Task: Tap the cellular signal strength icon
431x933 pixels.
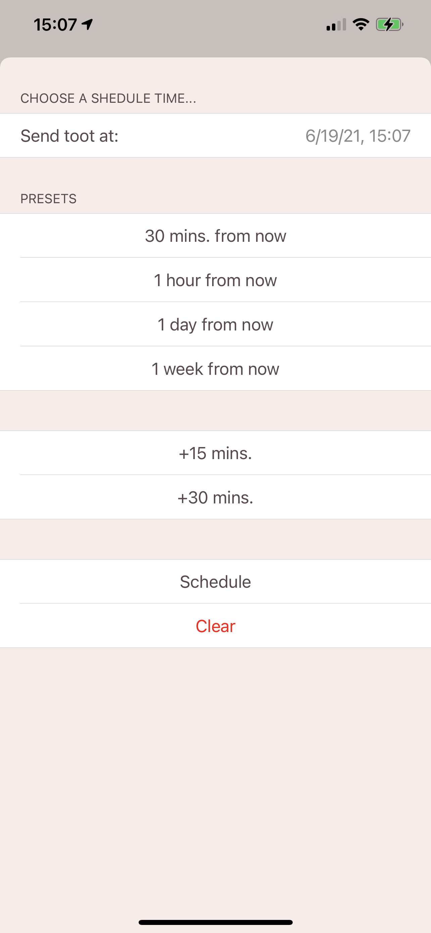Action: [336, 25]
